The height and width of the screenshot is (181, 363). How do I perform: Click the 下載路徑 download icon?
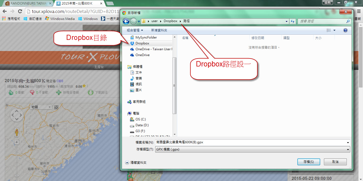click(x=91, y=92)
